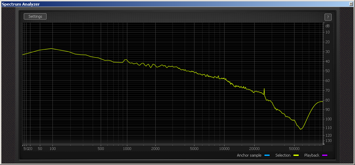
Task: Click the purple Playback color swatch
Action: pos(325,155)
